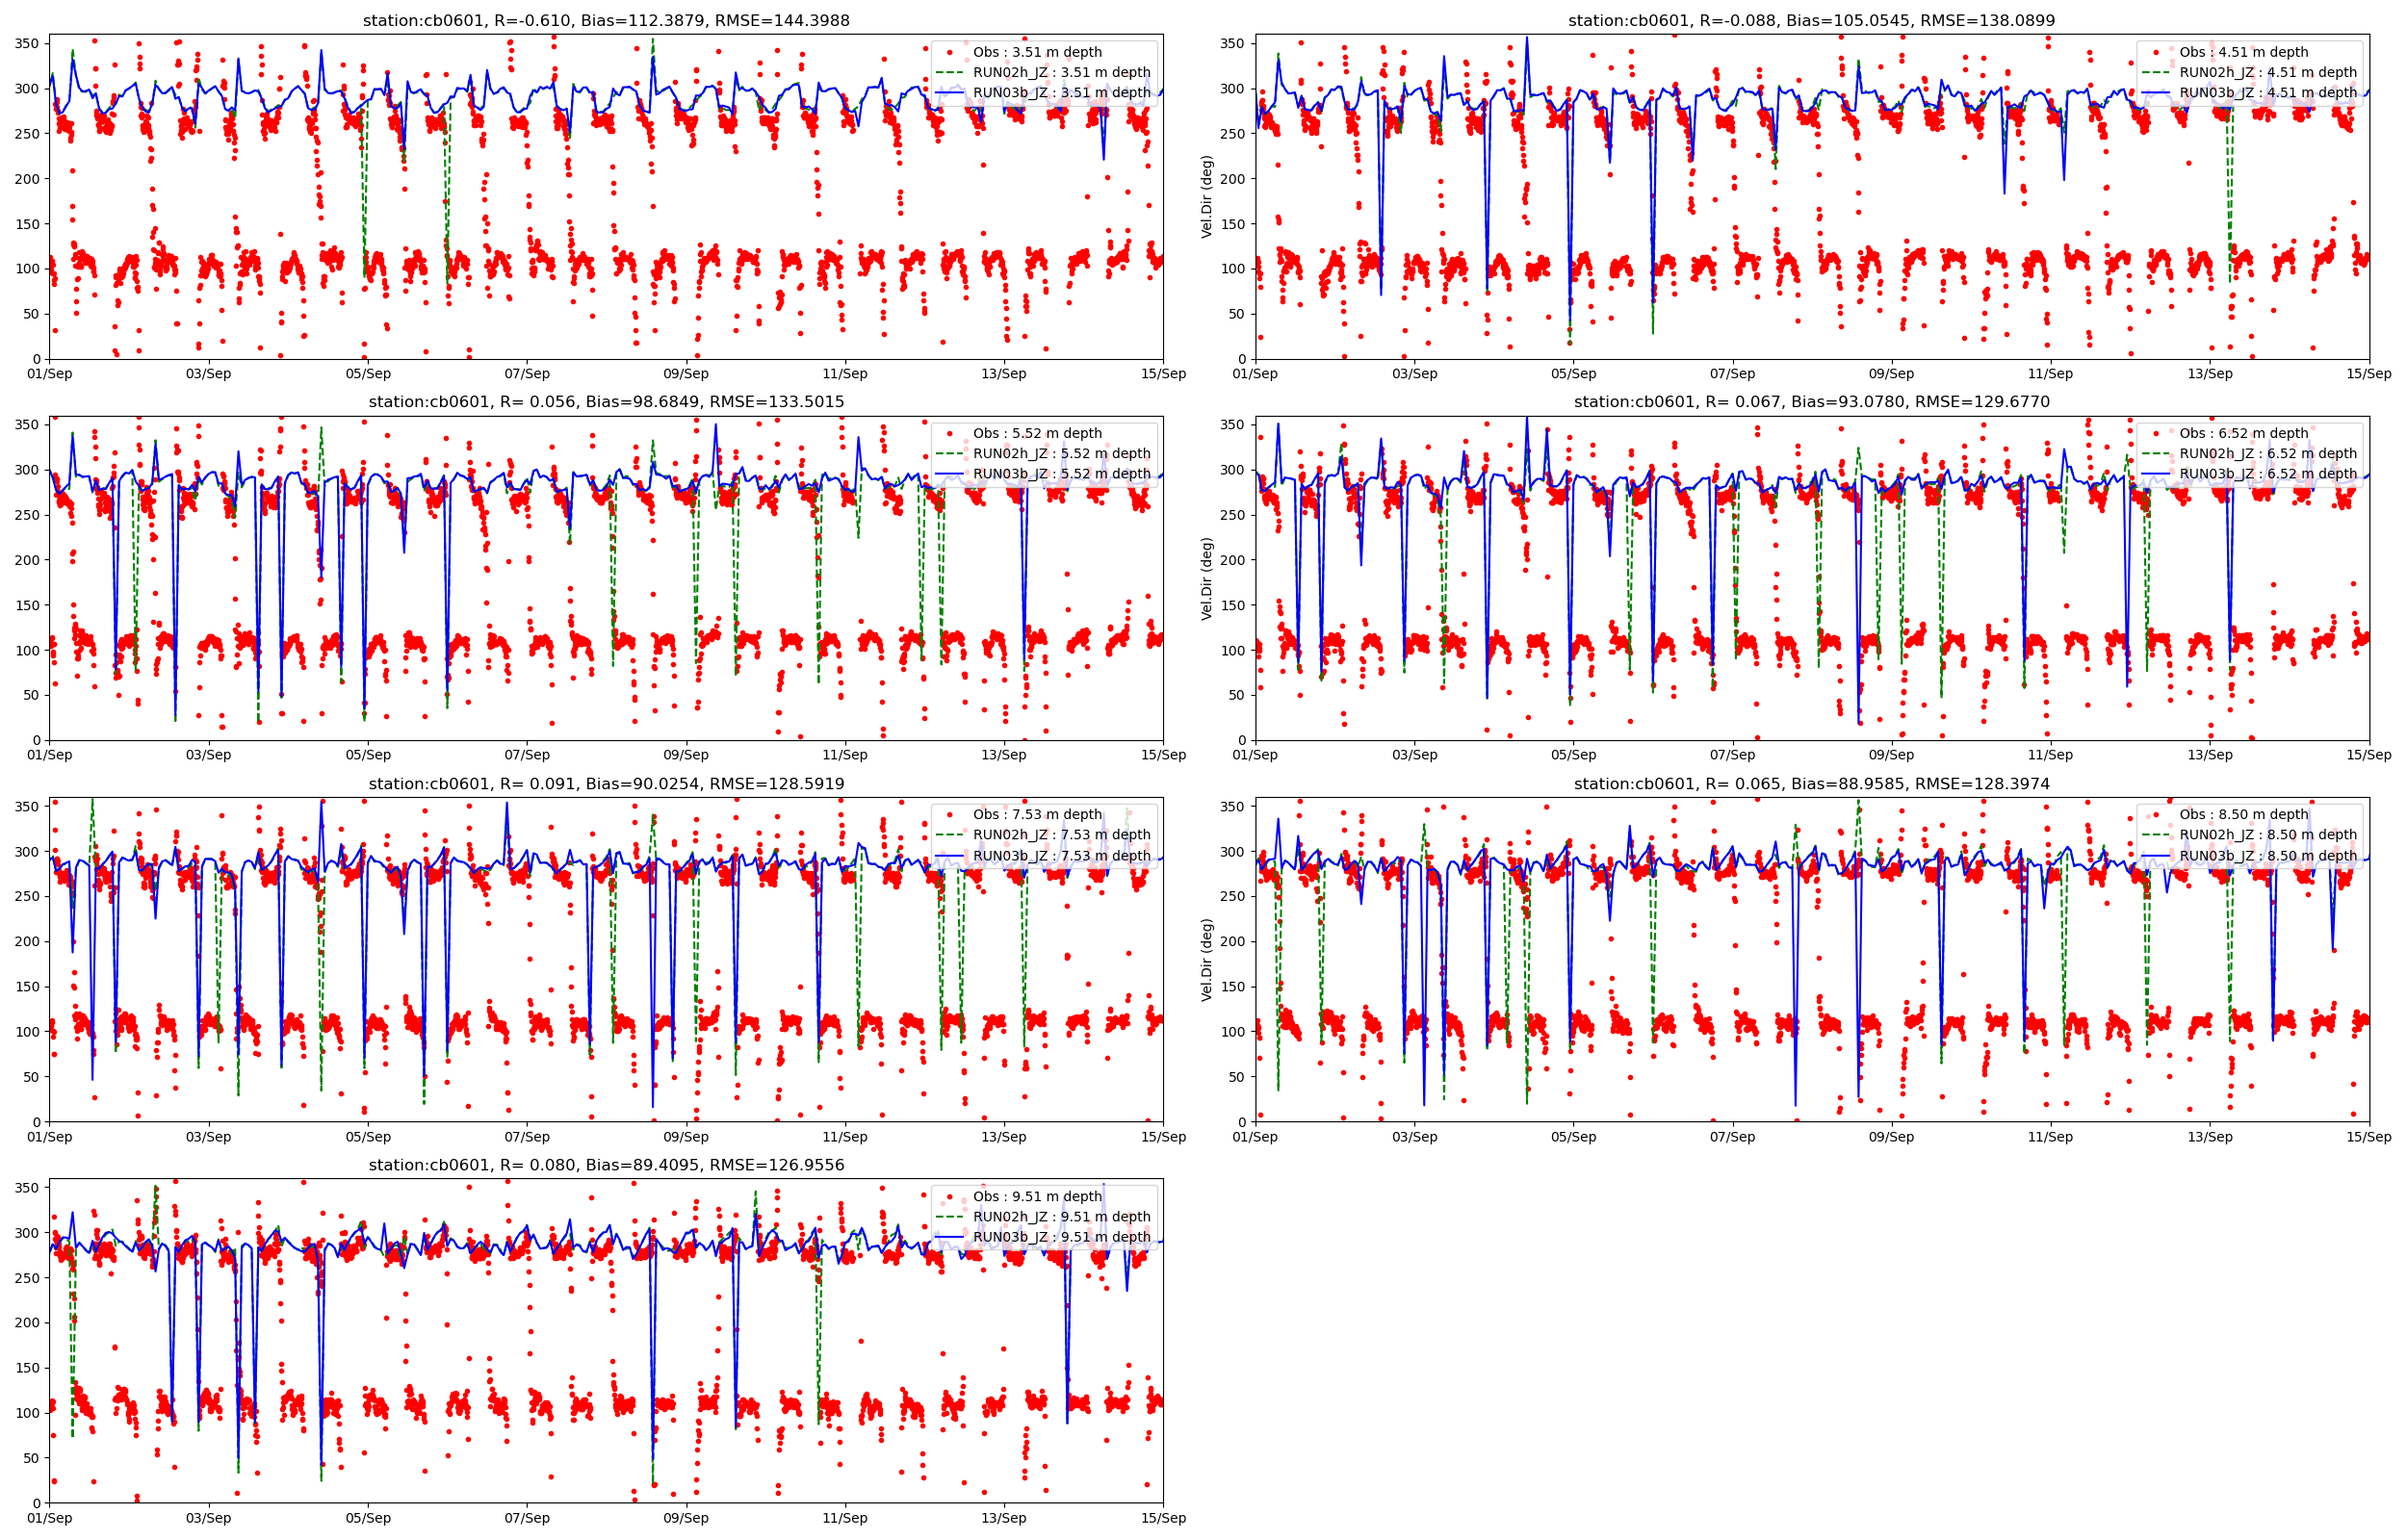Click the blue line swatch in 3.51 m legend
This screenshot has height=1540, width=2407.
click(x=949, y=93)
